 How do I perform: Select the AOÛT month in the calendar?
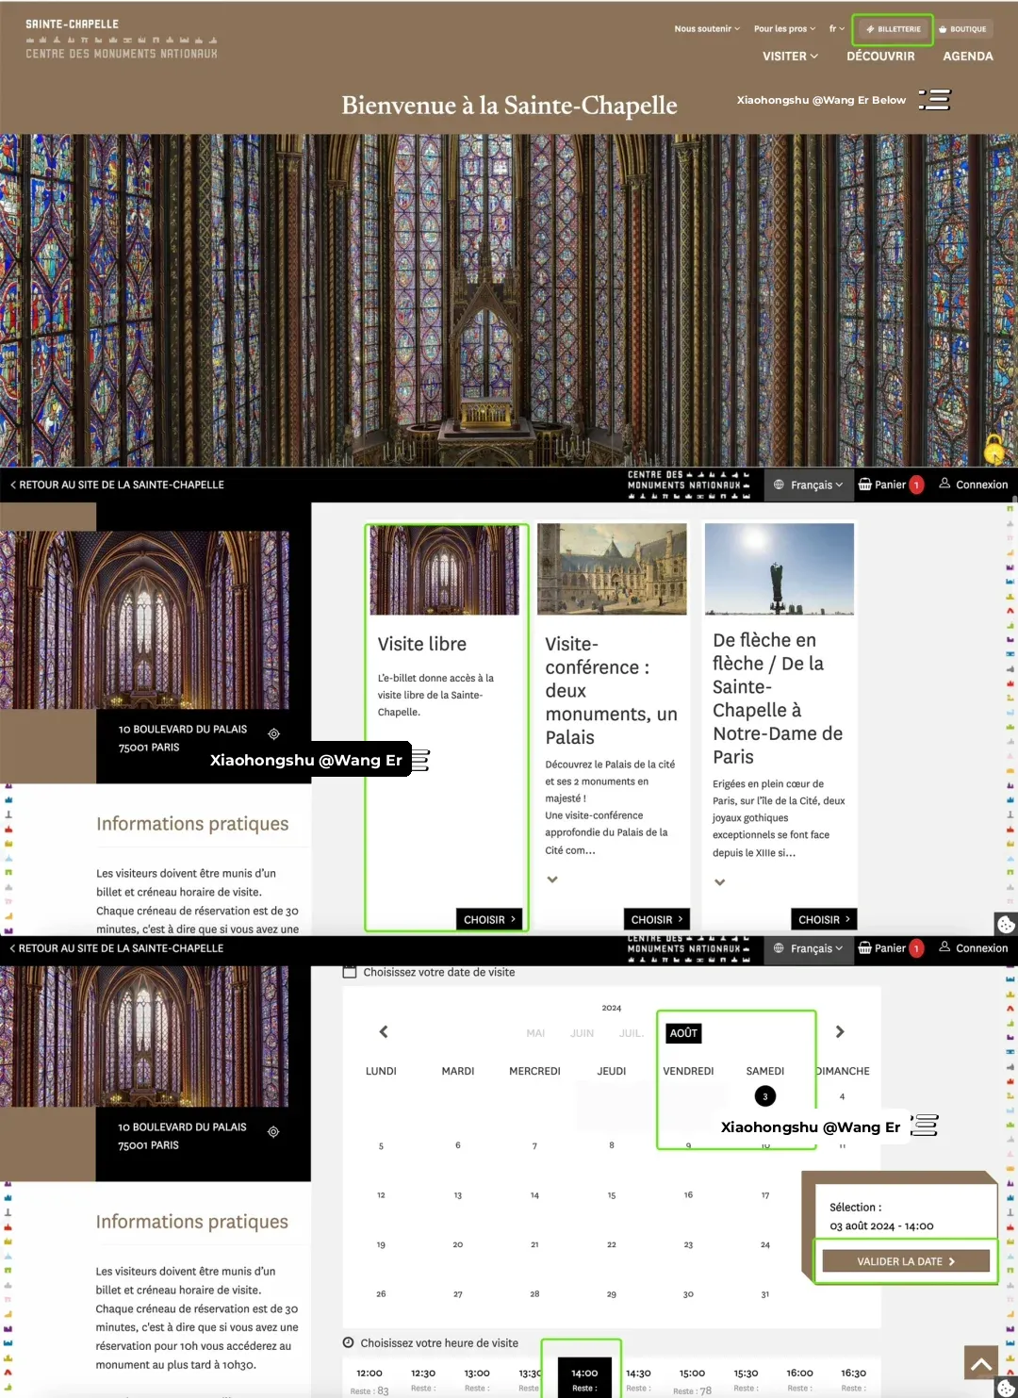click(x=682, y=1032)
